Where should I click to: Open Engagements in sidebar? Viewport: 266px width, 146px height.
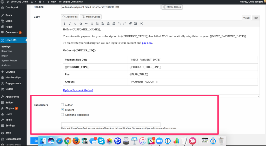point(13,83)
